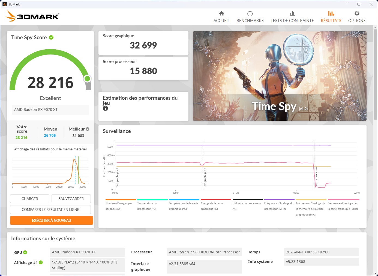Open the Benchmarks tab
The height and width of the screenshot is (276, 378).
[x=250, y=17]
